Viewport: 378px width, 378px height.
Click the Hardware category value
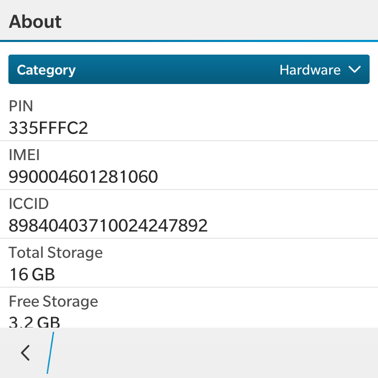[310, 70]
